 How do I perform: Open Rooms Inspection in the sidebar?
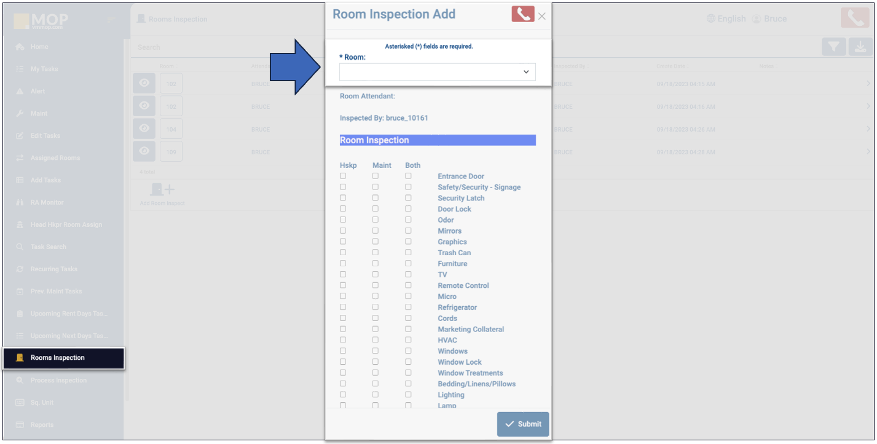(58, 358)
